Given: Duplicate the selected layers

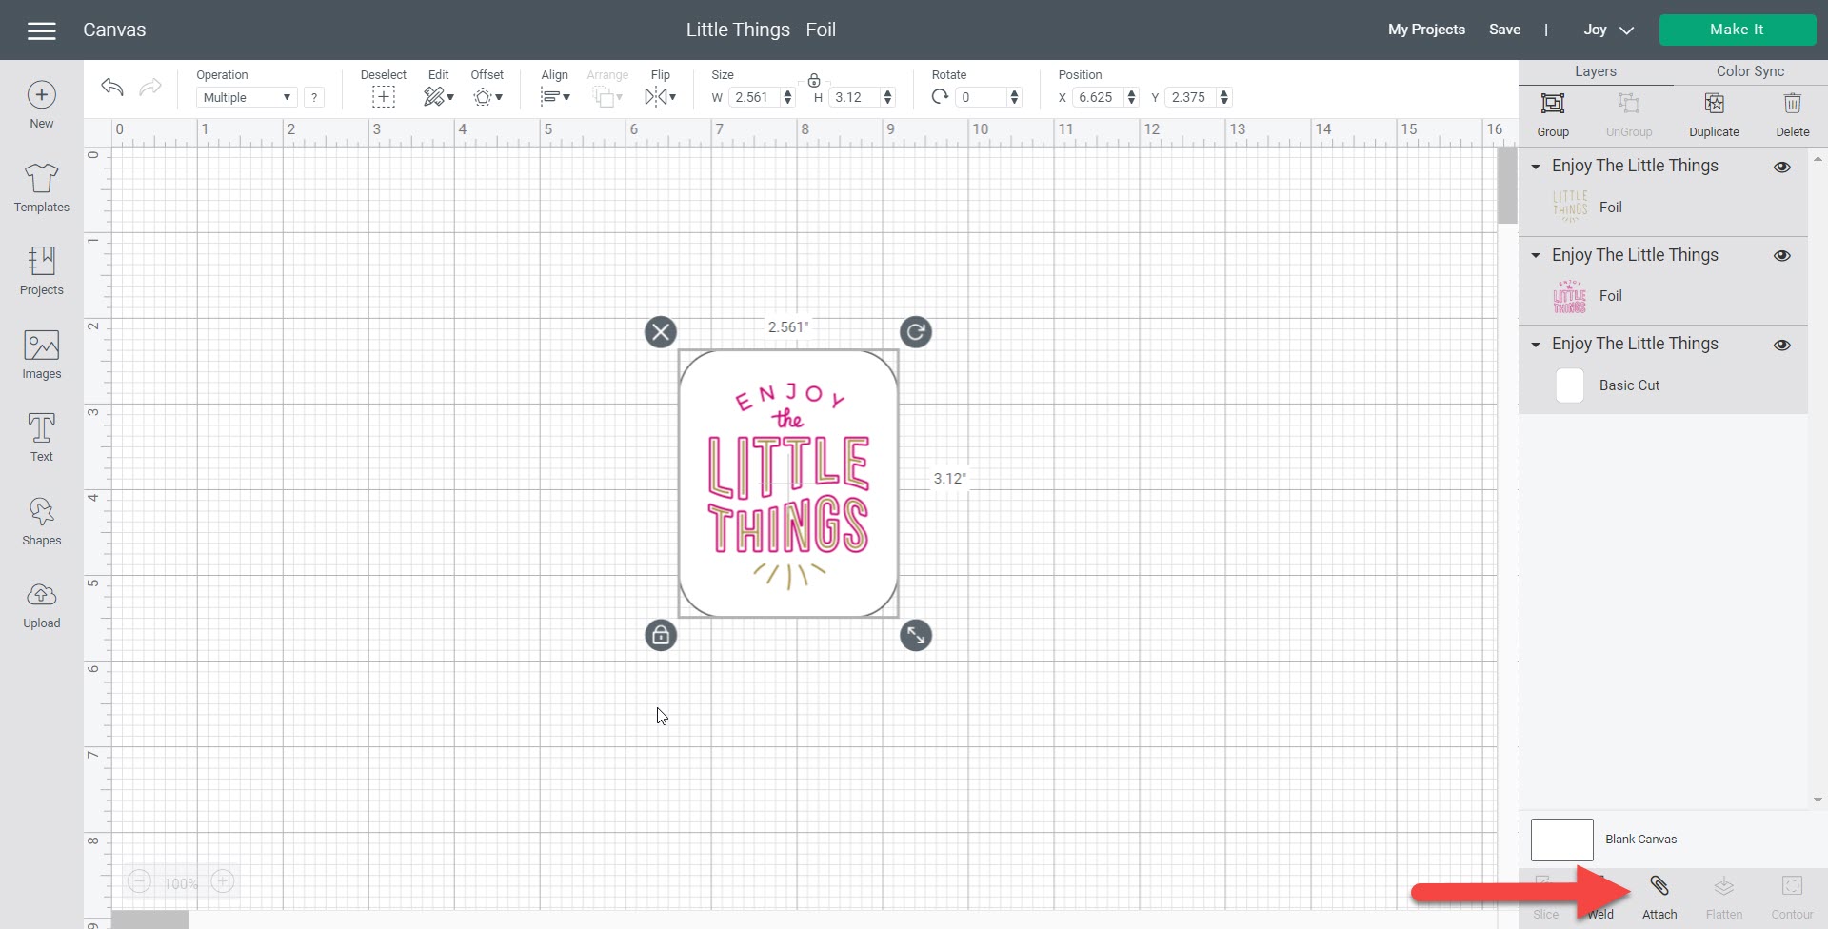Looking at the screenshot, I should pos(1713,114).
